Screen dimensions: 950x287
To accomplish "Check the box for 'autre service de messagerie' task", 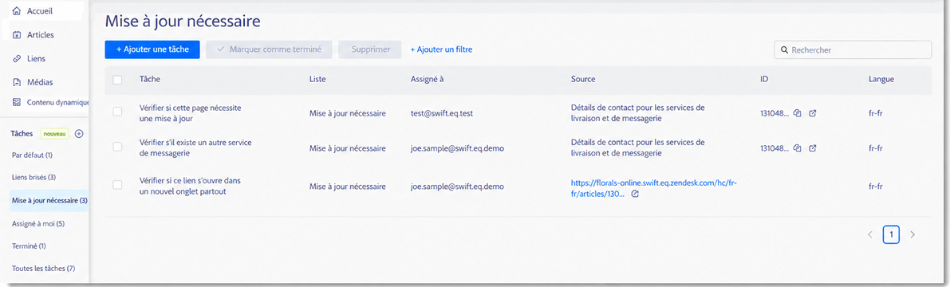I will click(x=117, y=147).
